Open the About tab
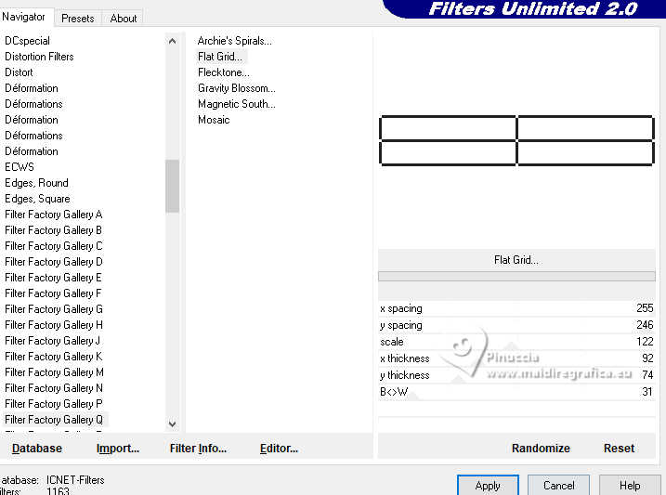The width and height of the screenshot is (666, 495). coord(124,19)
